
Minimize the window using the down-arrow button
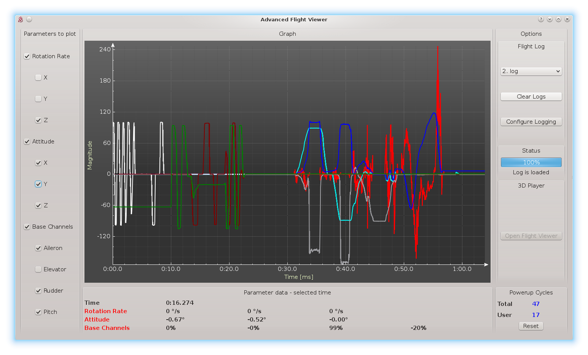(550, 19)
